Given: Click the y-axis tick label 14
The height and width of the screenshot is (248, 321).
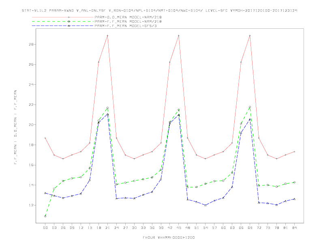Looking at the screenshot, I should (x=31, y=185).
